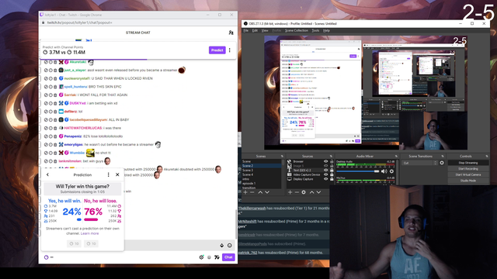The width and height of the screenshot is (497, 279).
Task: Pop out the Controls dock header icon
Action: pyautogui.click(x=487, y=157)
